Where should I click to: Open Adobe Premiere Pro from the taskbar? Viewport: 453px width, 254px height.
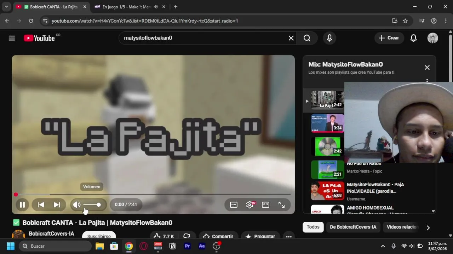point(187,246)
